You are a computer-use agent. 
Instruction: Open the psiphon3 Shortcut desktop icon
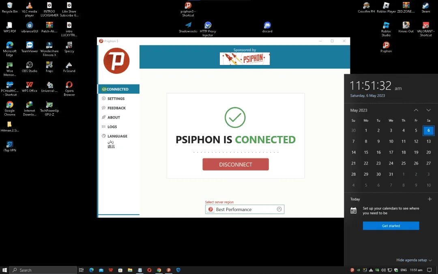188,9
